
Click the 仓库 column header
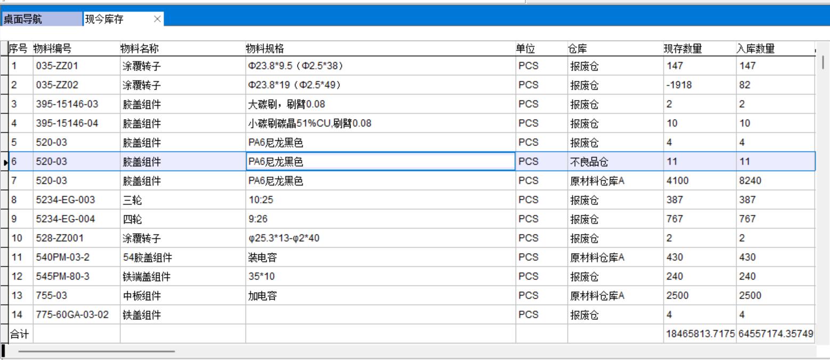[615, 49]
